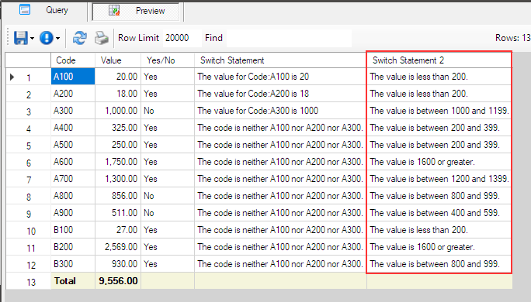The width and height of the screenshot is (531, 302).
Task: Click the Code column header
Action: [73, 60]
